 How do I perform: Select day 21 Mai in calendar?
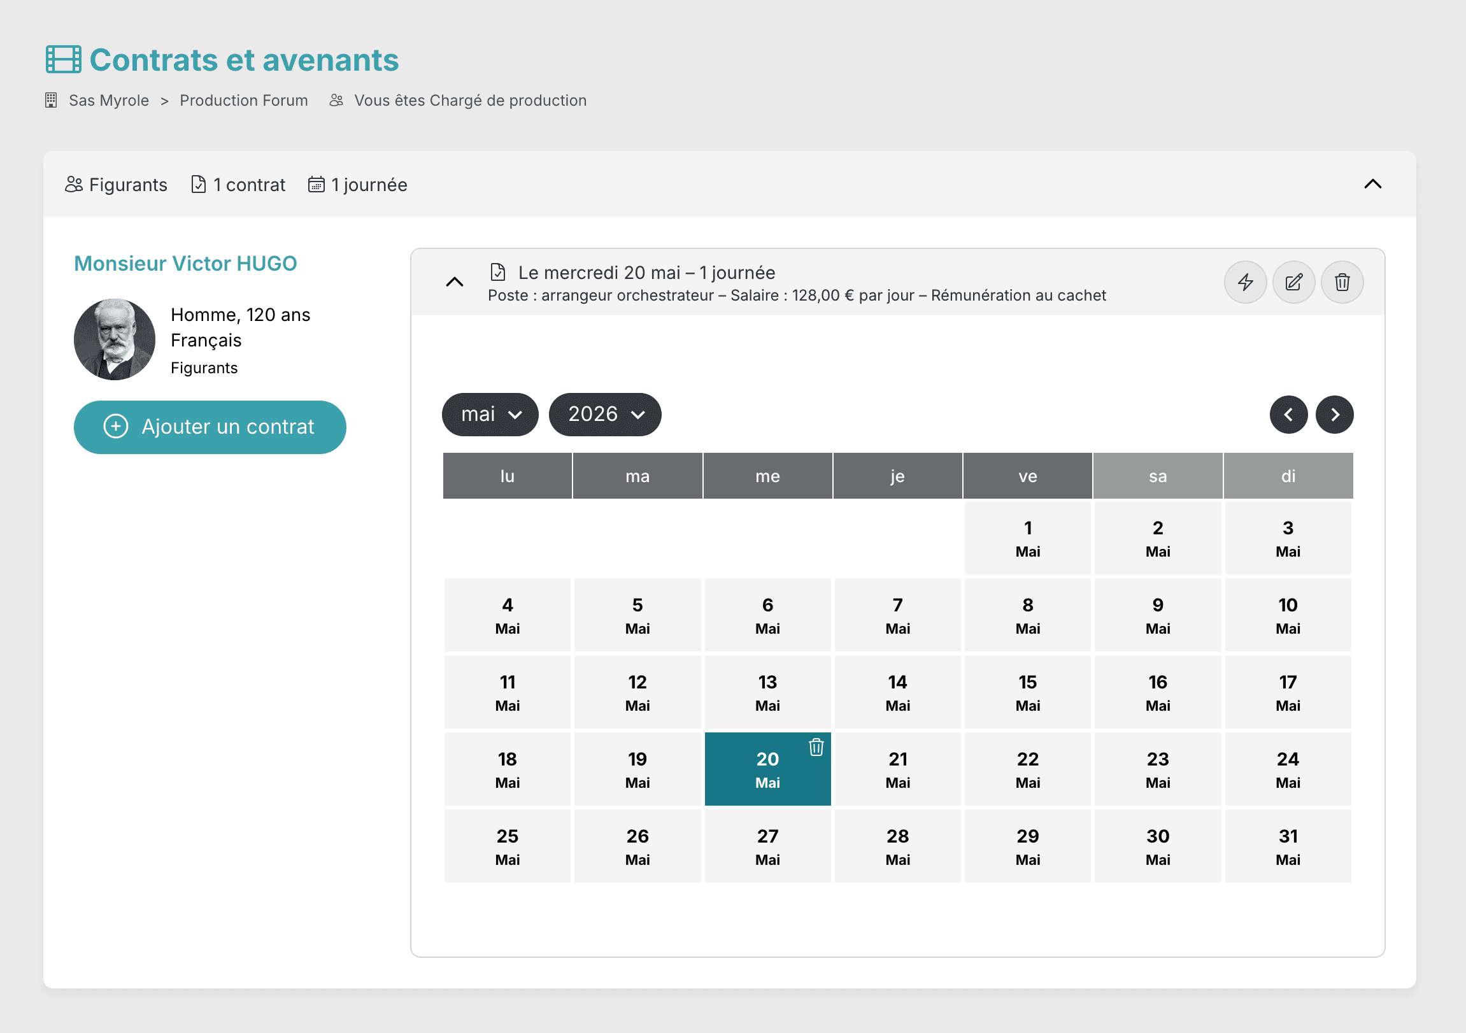coord(897,769)
